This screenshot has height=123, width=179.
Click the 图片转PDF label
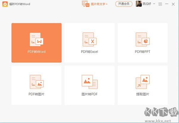(x=89, y=94)
